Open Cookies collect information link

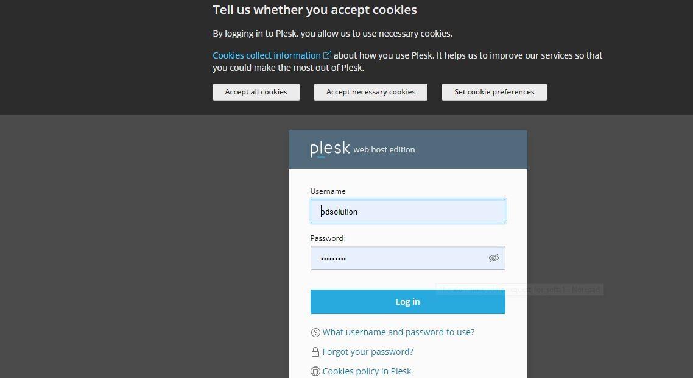(267, 55)
